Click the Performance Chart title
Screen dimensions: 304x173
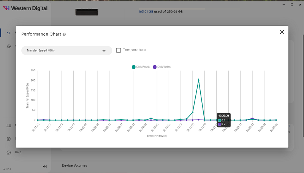coord(41,34)
